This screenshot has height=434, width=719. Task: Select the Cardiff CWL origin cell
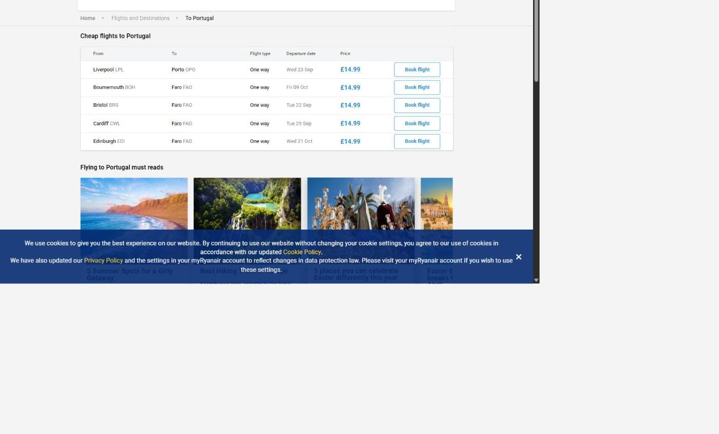coord(107,123)
